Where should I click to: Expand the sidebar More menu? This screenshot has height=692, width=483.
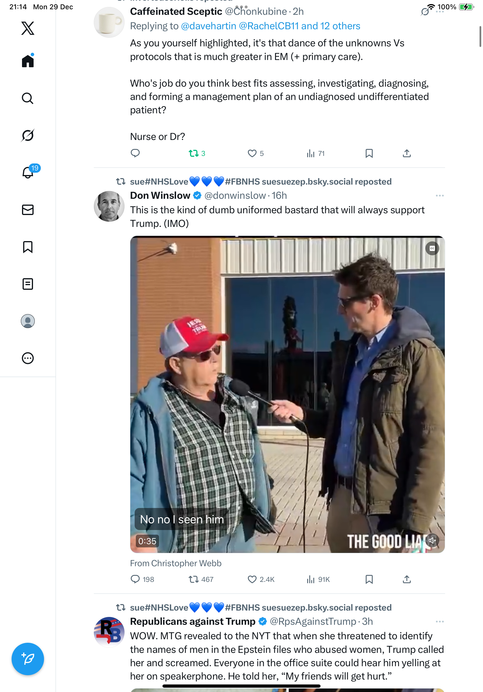tap(28, 358)
